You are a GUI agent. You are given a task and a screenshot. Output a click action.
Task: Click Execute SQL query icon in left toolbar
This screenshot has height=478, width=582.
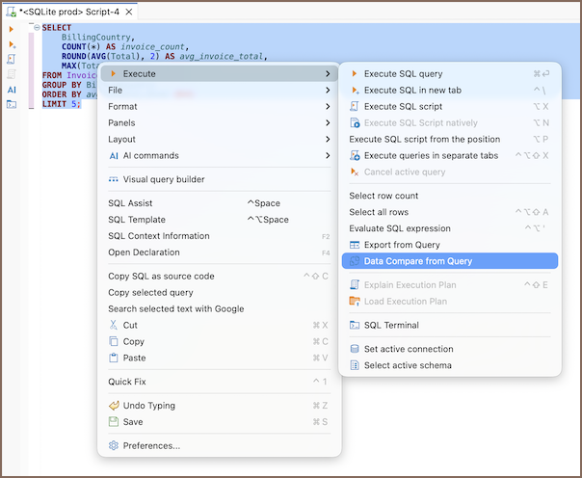12,30
